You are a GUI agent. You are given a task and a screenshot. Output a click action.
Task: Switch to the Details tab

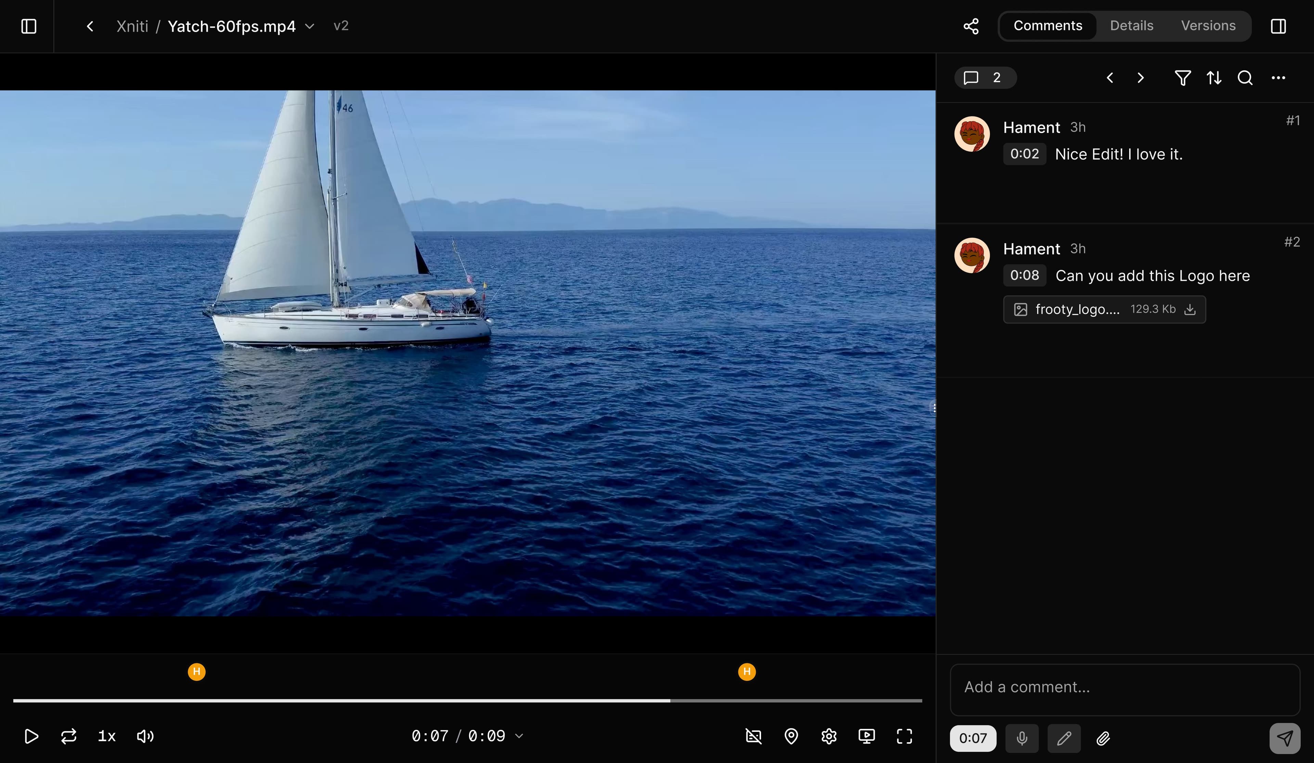coord(1131,26)
